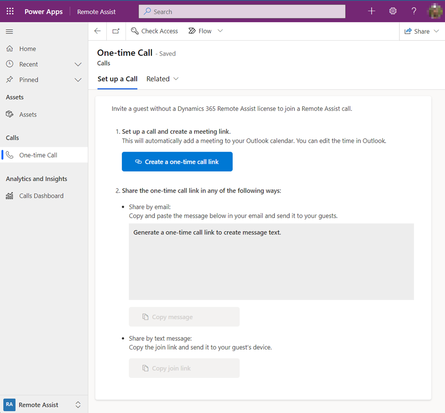445x413 pixels.
Task: Open record in new window icon
Action: tap(116, 31)
